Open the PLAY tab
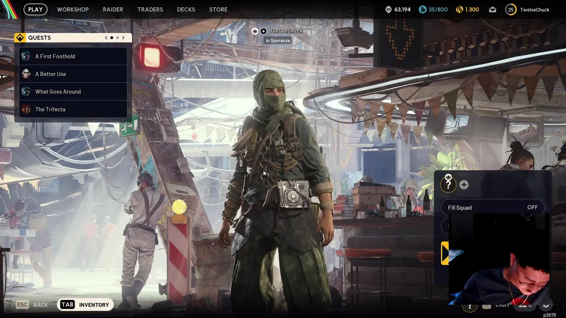Image resolution: width=566 pixels, height=318 pixels. (x=35, y=9)
